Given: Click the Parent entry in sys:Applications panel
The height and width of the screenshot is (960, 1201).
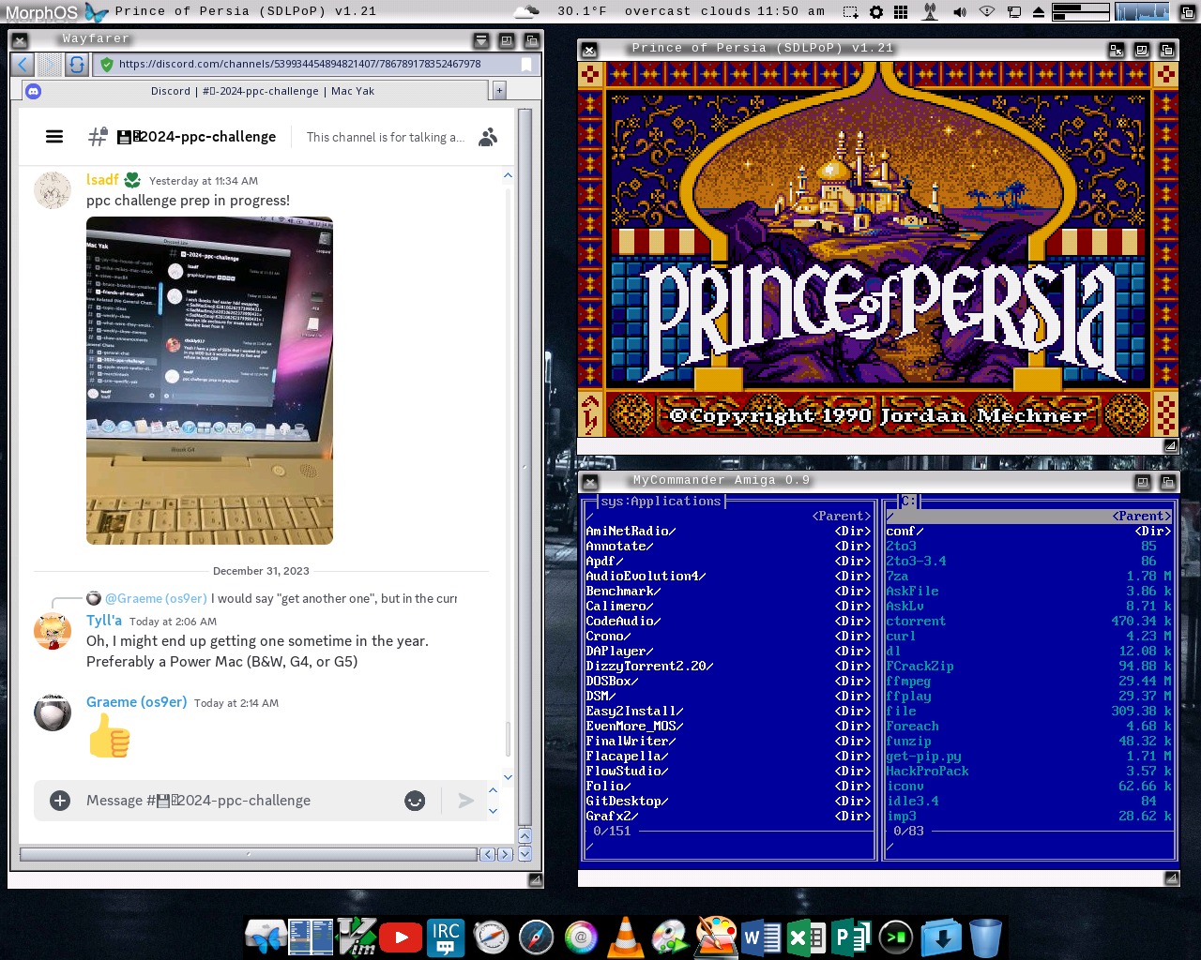Looking at the screenshot, I should click(x=729, y=516).
